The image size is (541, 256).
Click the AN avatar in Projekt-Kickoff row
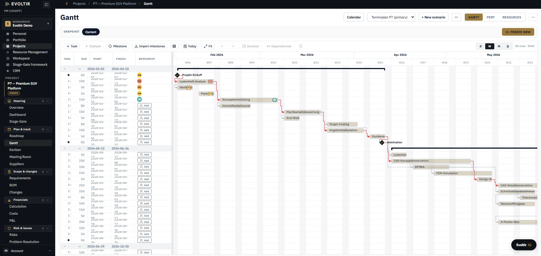(x=139, y=75)
